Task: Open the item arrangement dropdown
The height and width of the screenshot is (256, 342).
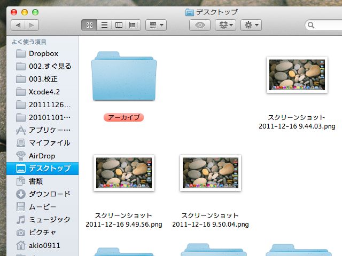Action: point(156,25)
